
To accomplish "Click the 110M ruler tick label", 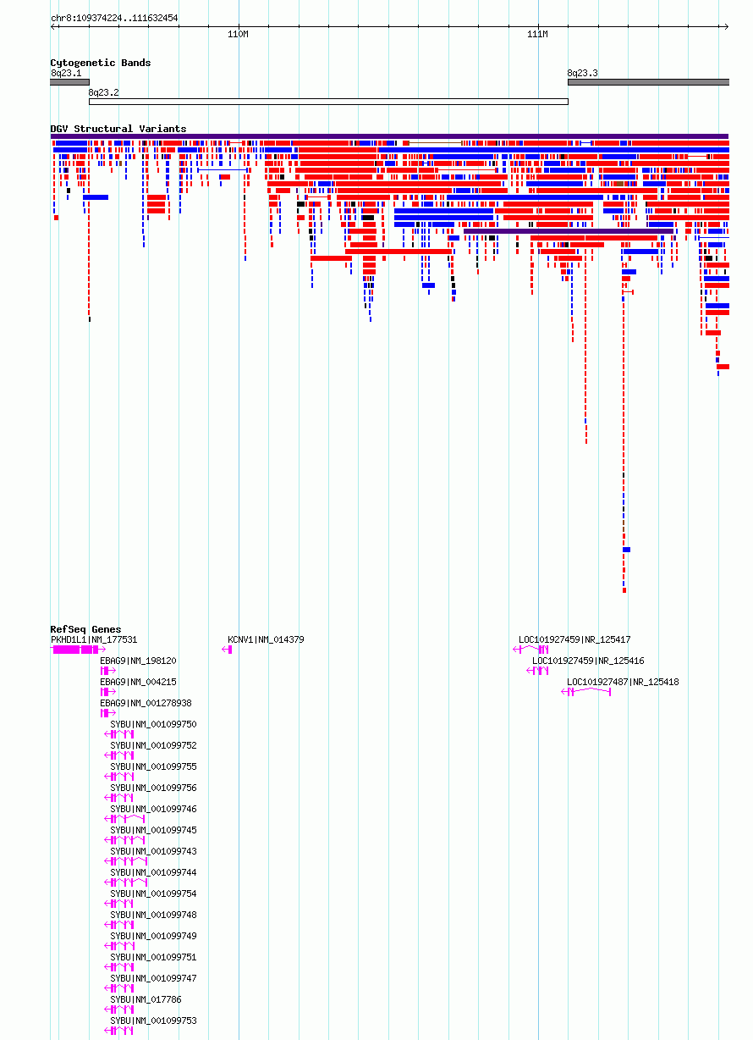I will [x=239, y=34].
